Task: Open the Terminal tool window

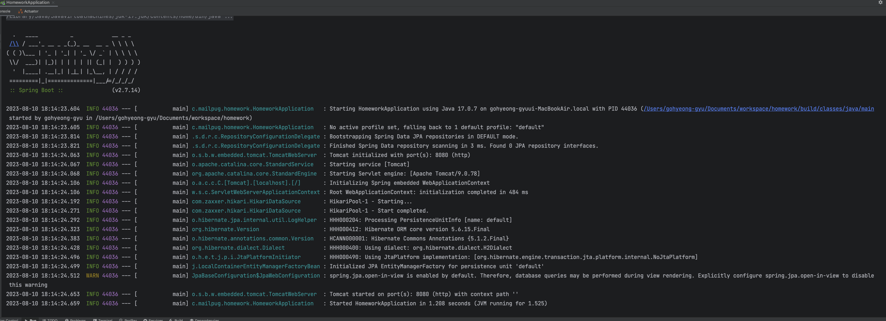Action: [x=103, y=320]
